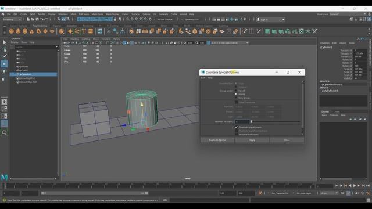Select Copy geometry type radio
372x209 pixels.
[x=236, y=84]
